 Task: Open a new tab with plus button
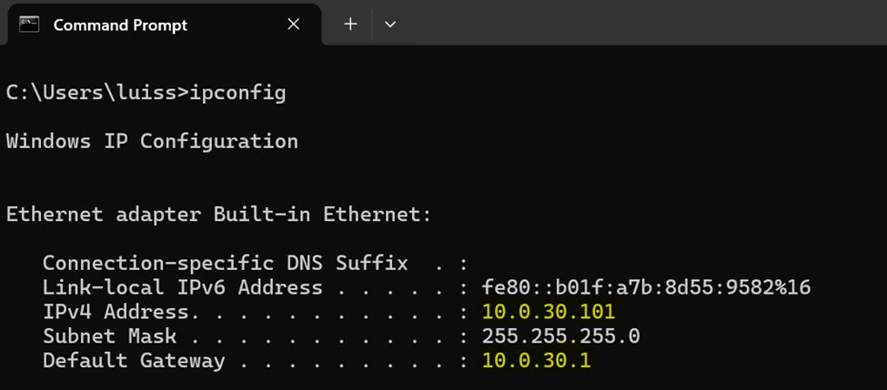(351, 25)
